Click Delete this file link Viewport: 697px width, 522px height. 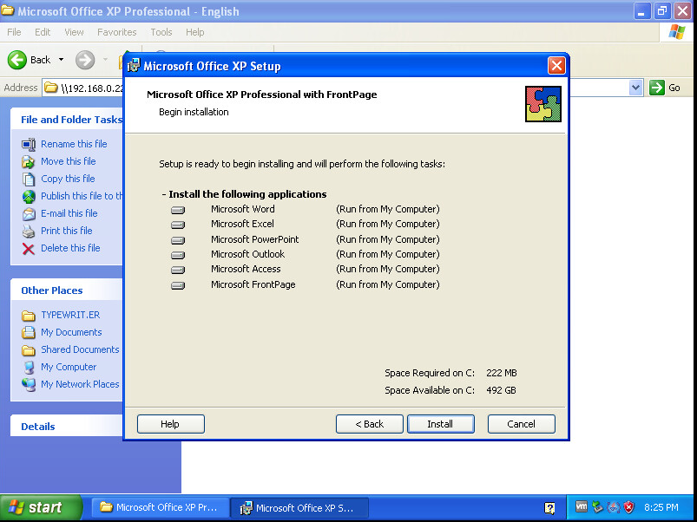(70, 248)
